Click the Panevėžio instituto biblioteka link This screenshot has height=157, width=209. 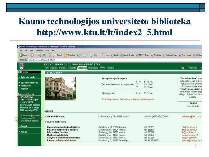[x=62, y=140]
